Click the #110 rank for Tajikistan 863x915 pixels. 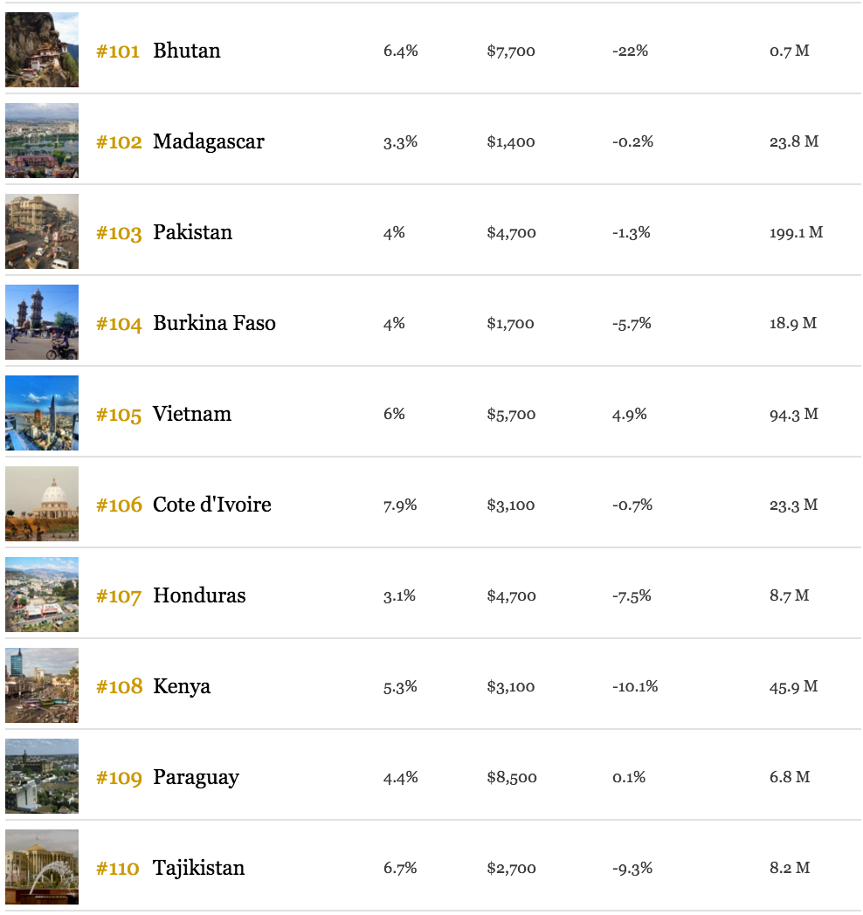pos(117,869)
